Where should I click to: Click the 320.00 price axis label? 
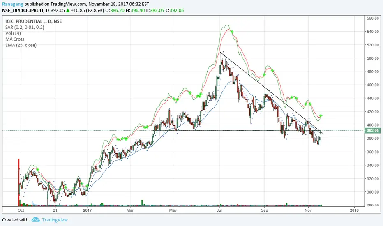[x=373, y=179]
